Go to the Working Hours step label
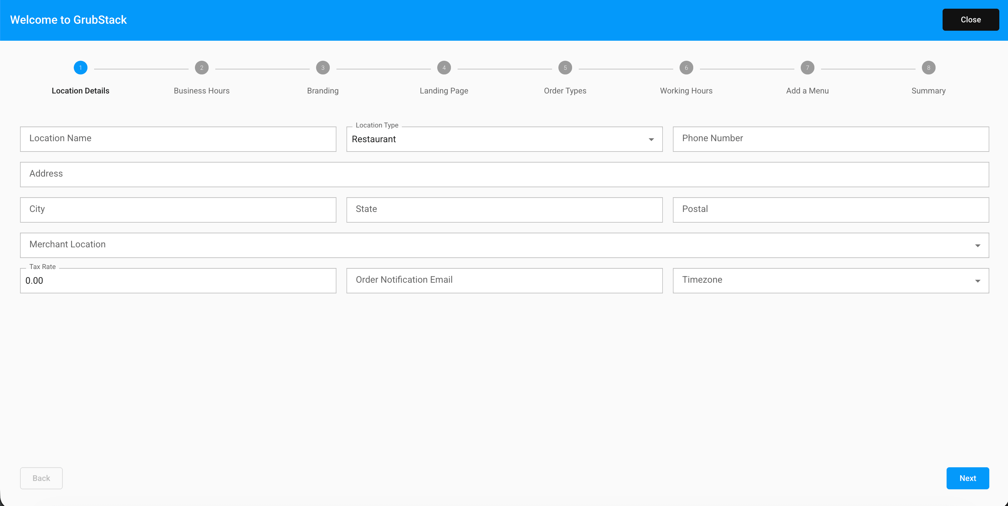 pyautogui.click(x=686, y=91)
